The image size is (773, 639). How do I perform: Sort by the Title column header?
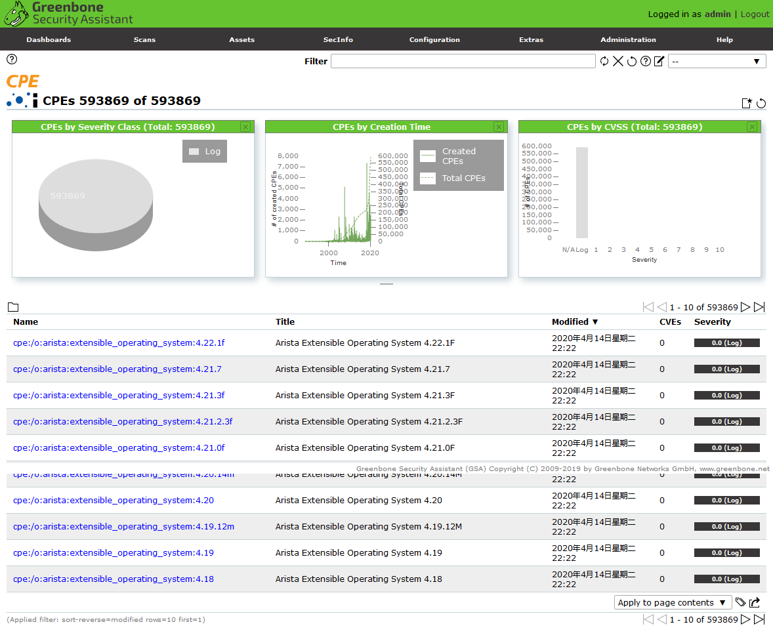point(285,321)
